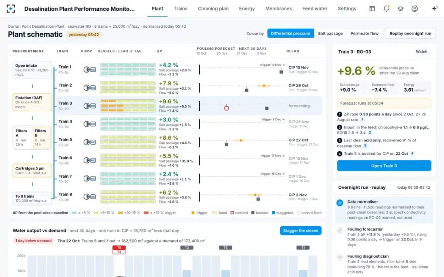Select the To 8 trains card

tap(32, 198)
